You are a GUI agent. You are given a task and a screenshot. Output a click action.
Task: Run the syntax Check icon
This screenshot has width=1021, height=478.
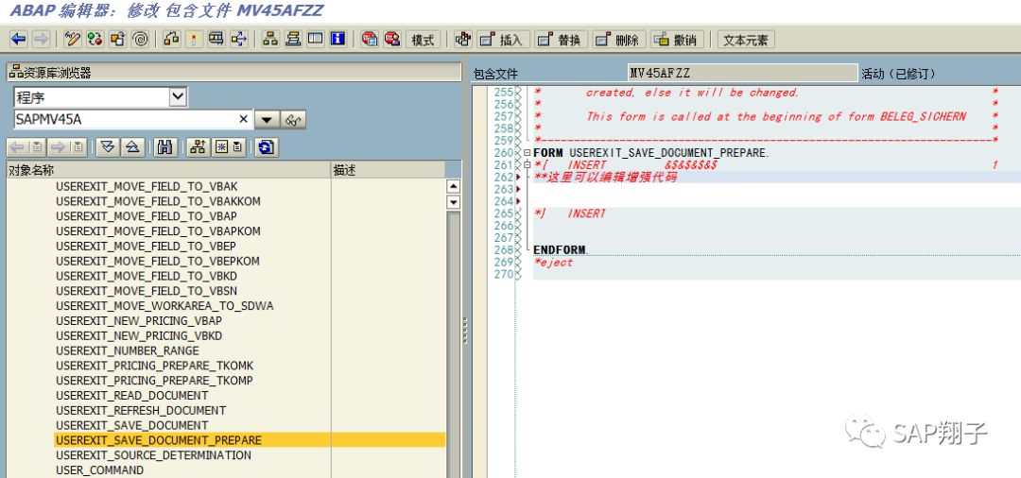click(x=171, y=39)
